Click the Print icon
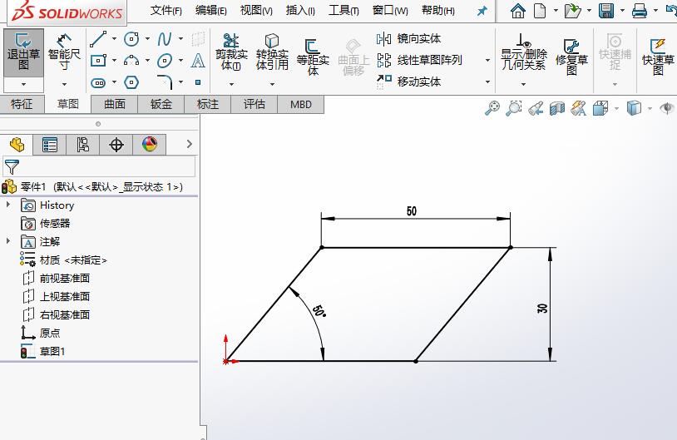Screen dimensions: 677x440 640,11
